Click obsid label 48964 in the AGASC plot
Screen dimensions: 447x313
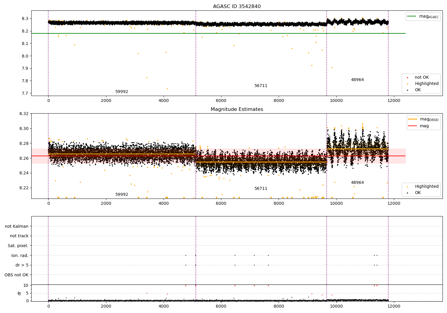click(x=357, y=80)
